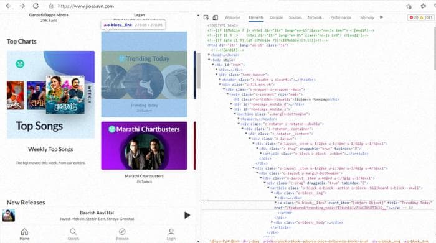This screenshot has height=243, width=436.
Task: Activate the DevTools inspect element picker
Action: tap(206, 17)
